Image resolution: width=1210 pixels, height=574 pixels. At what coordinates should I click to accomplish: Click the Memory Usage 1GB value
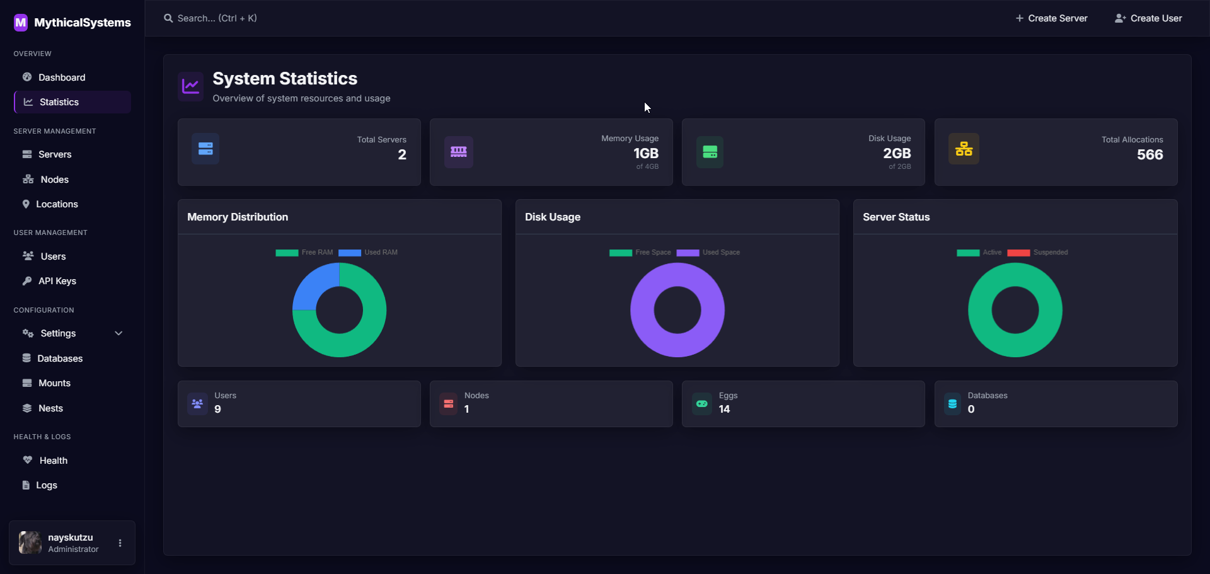click(x=646, y=153)
